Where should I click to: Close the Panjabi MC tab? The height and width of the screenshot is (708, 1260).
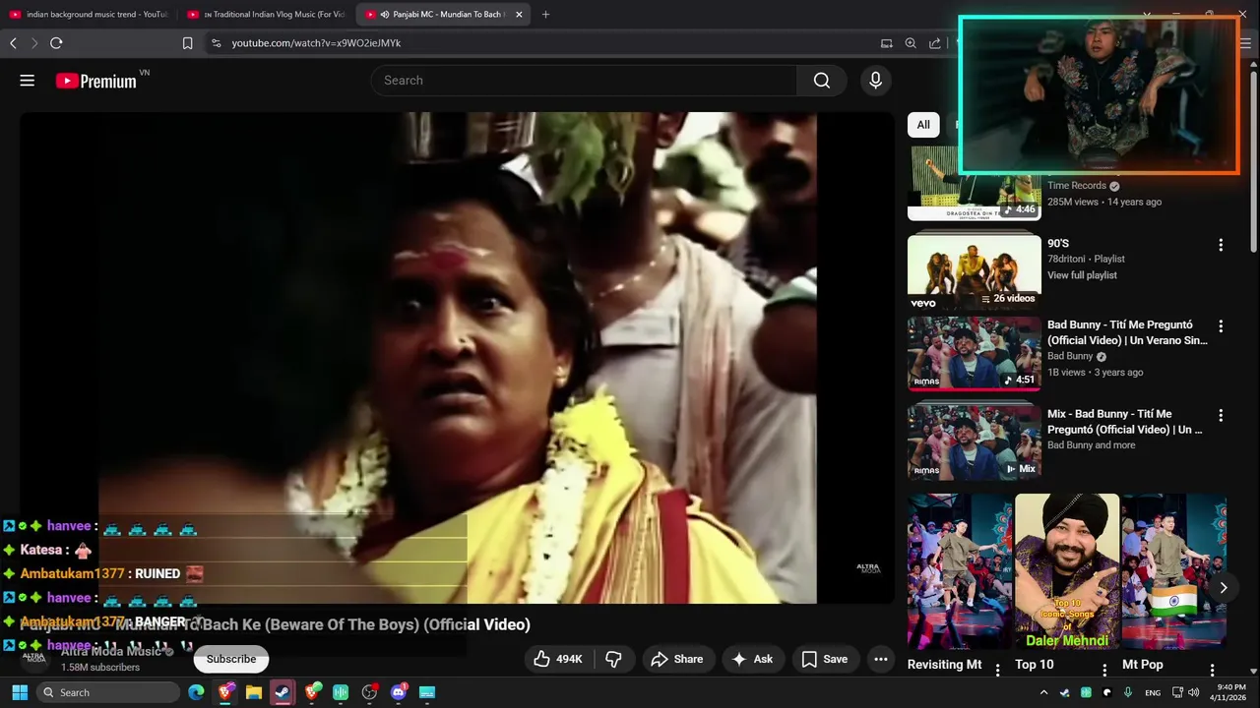(x=520, y=14)
